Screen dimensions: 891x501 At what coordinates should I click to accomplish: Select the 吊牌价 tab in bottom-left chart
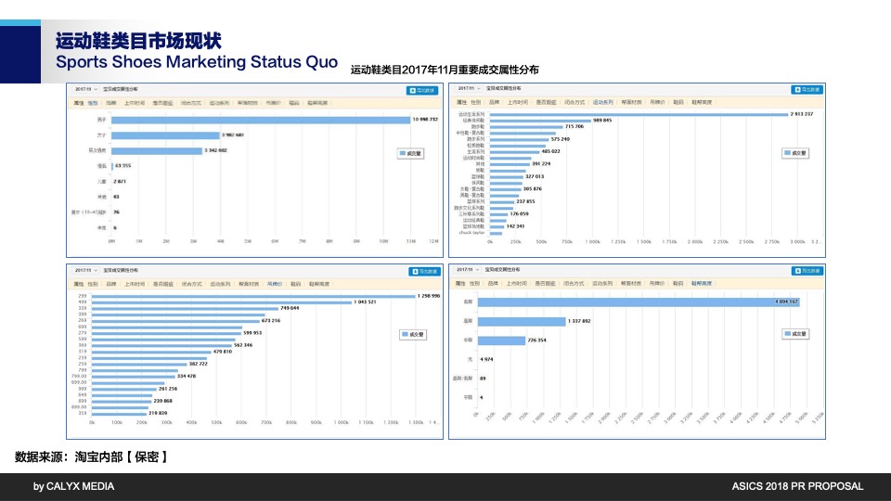coord(274,284)
